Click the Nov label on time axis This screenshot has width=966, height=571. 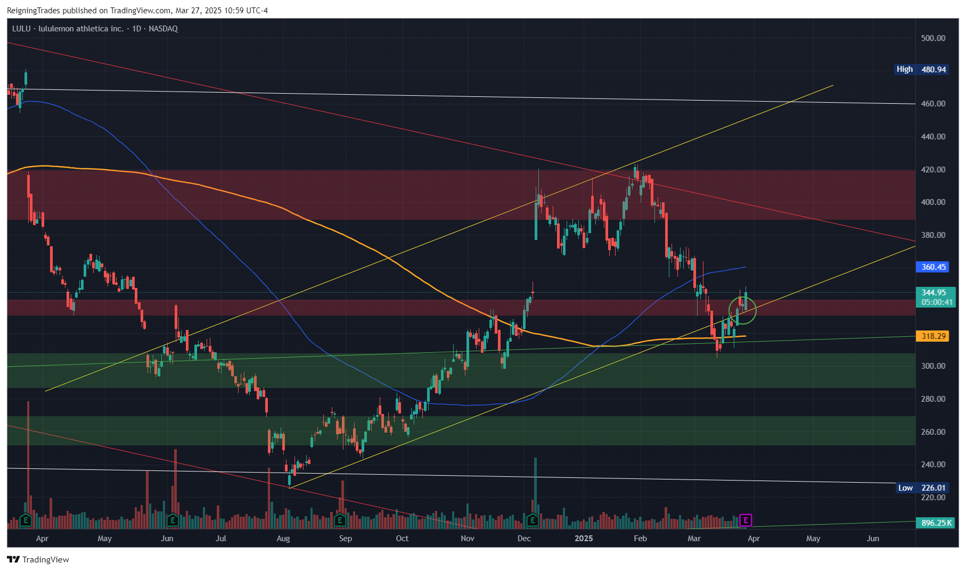pyautogui.click(x=468, y=539)
